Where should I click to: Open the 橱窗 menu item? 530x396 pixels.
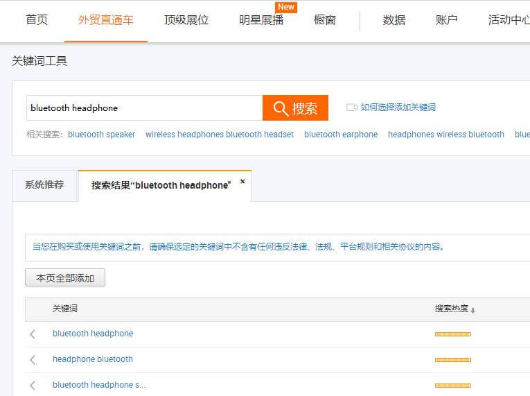(325, 20)
